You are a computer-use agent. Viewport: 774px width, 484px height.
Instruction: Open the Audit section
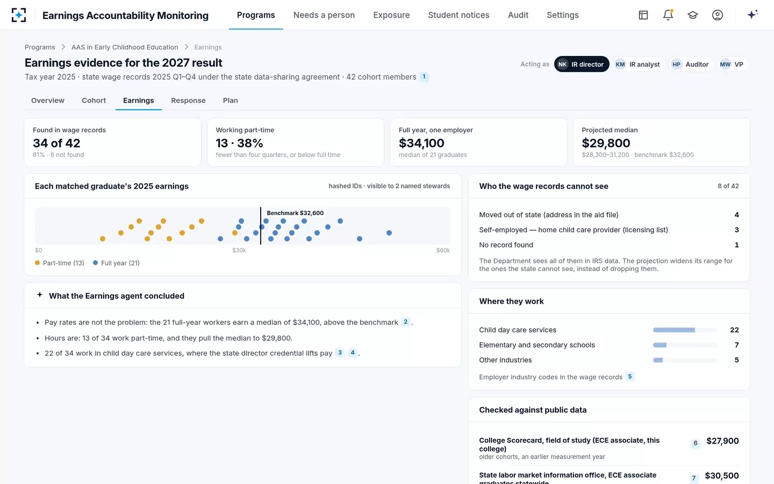click(x=518, y=15)
